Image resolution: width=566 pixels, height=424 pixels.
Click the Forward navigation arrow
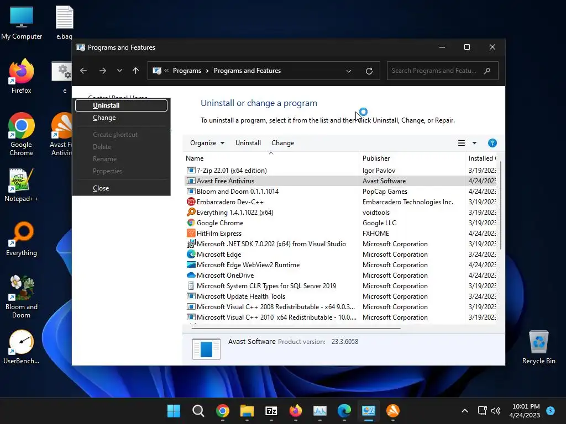click(x=102, y=71)
